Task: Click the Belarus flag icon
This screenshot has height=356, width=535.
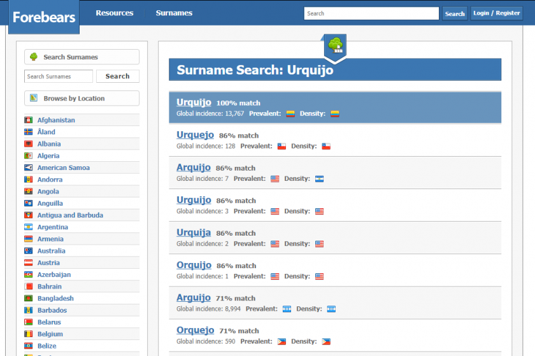Action: [x=28, y=322]
